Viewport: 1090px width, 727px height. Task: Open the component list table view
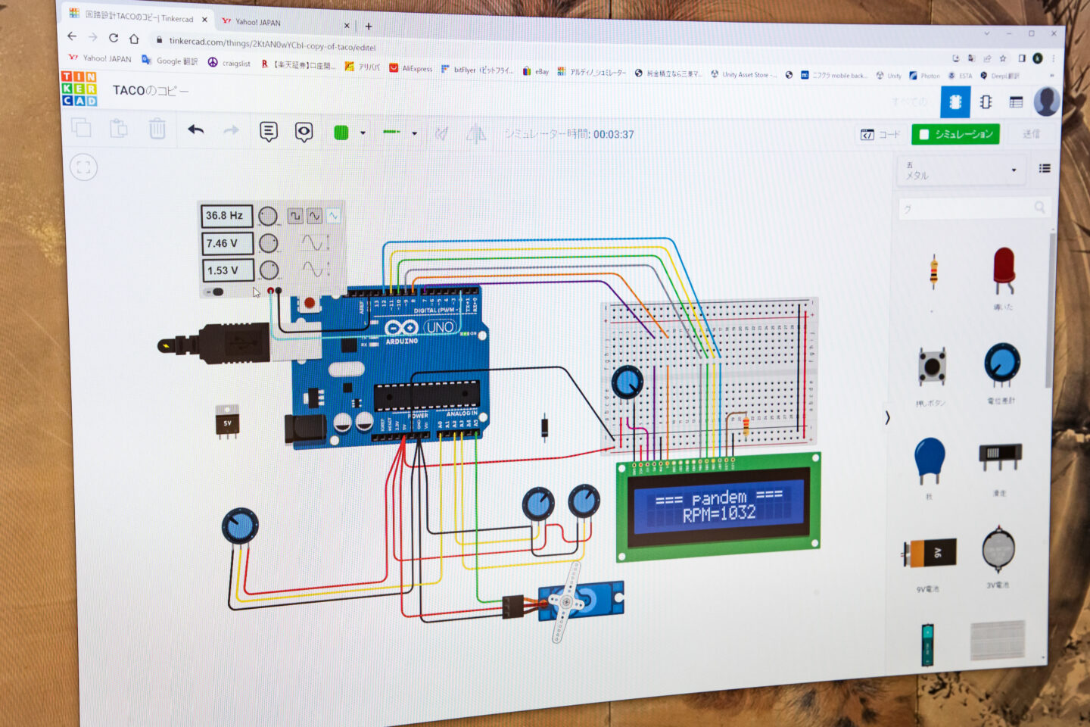tap(1016, 102)
